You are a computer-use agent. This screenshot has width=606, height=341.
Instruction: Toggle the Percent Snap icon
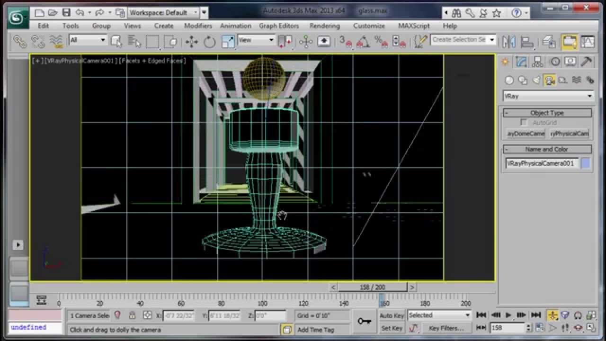[x=382, y=42]
